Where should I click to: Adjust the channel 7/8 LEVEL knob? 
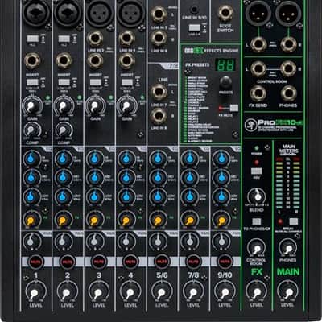point(193,292)
